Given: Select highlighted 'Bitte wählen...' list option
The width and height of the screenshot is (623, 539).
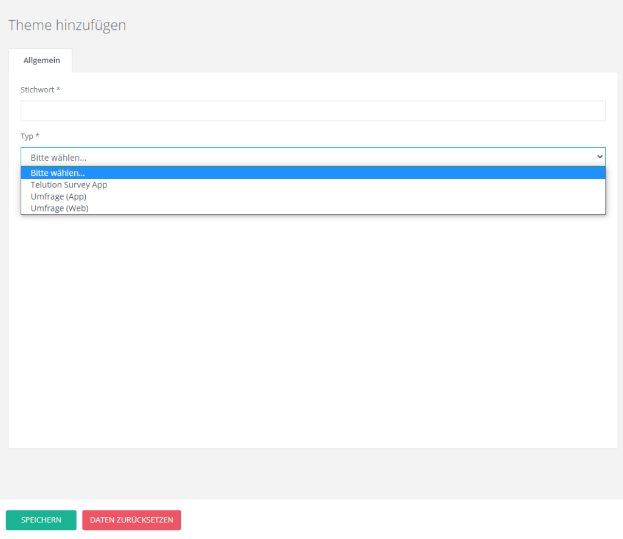Looking at the screenshot, I should pos(58,173).
